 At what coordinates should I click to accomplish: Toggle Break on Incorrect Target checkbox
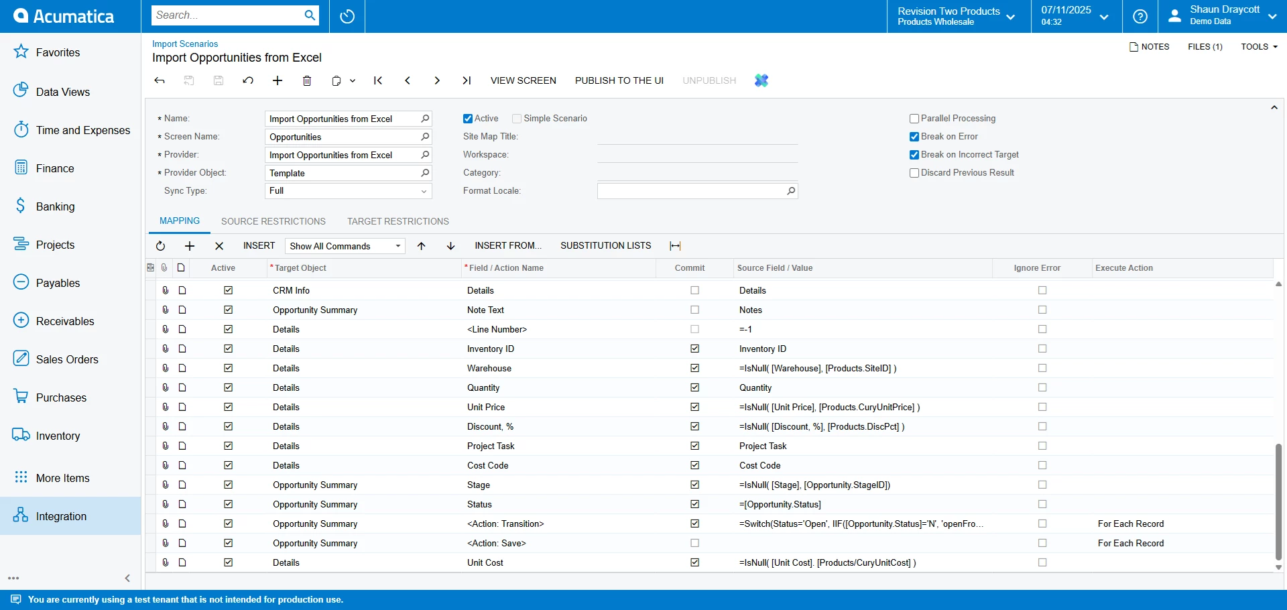[x=914, y=155]
